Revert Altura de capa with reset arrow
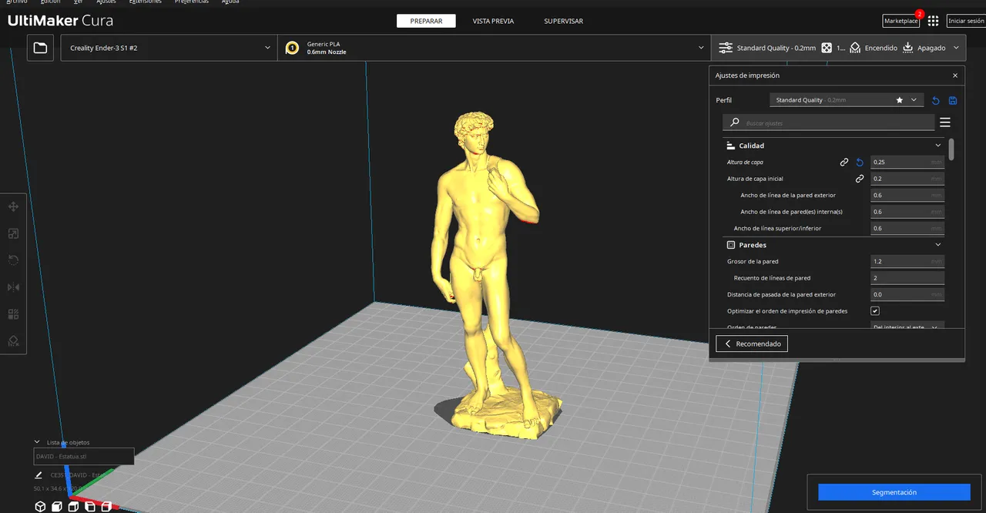Screen dimensions: 986x513 [x=860, y=162]
